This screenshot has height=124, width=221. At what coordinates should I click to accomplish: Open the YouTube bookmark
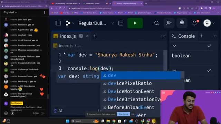[65, 13]
